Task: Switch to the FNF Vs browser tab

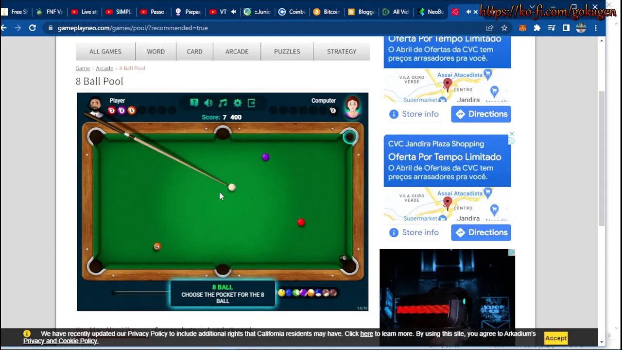Action: tap(50, 12)
